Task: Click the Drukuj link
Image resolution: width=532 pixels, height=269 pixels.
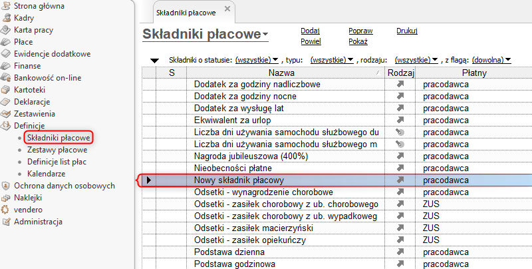Action: tap(407, 31)
